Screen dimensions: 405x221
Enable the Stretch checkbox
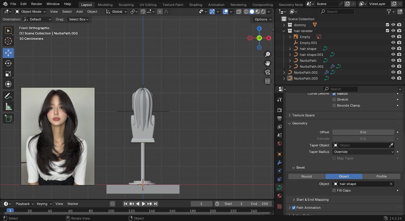[334, 100]
